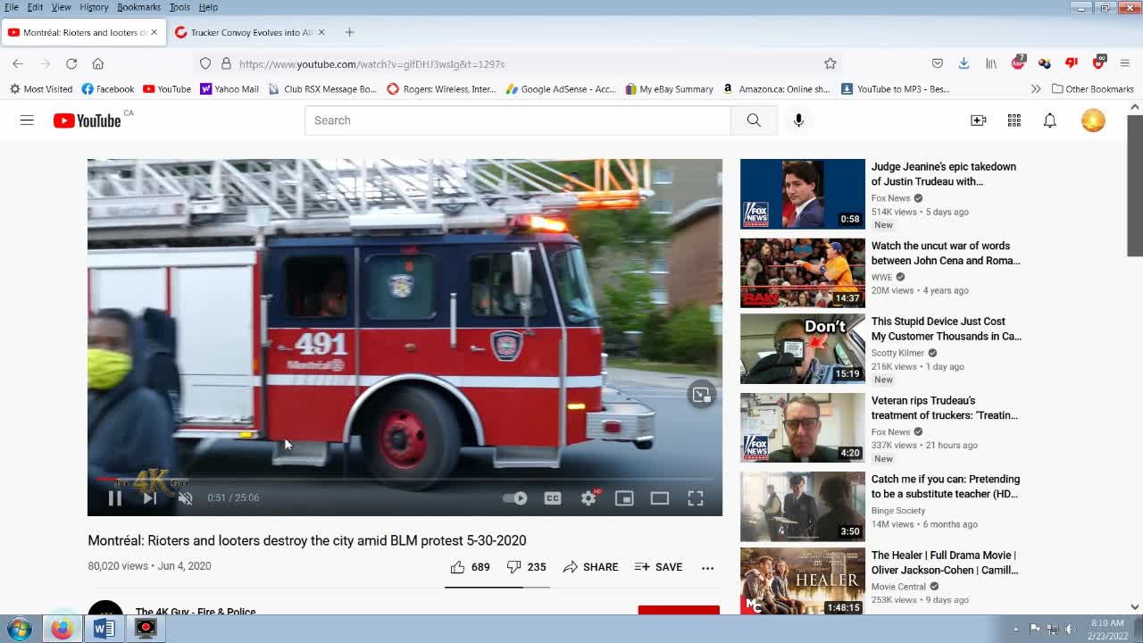Open View menu
Image resolution: width=1143 pixels, height=643 pixels.
61,7
